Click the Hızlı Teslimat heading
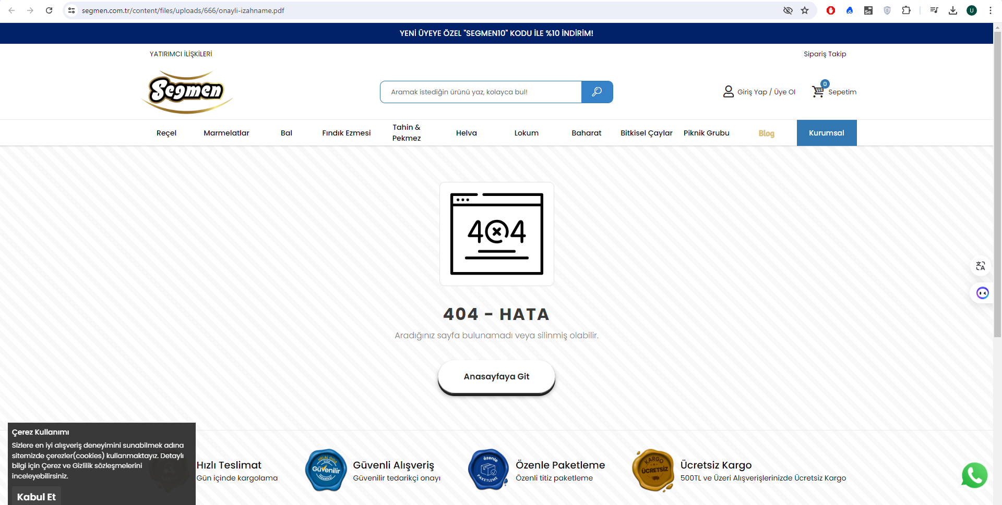The image size is (1002, 505). [229, 465]
